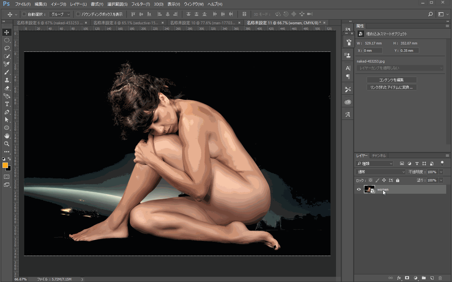Select the Elliptical Marquee tool
The width and height of the screenshot is (452, 282).
point(7,40)
